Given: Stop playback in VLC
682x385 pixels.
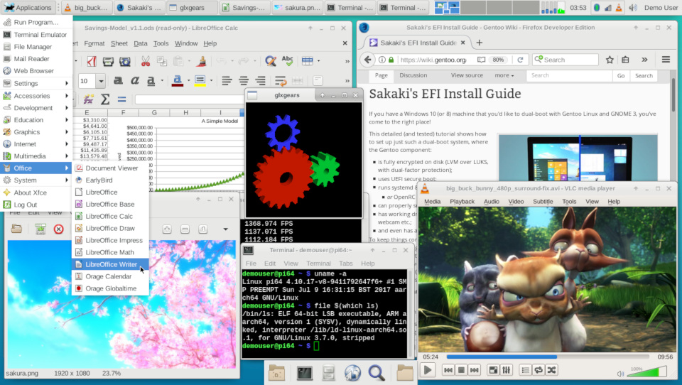Looking at the screenshot, I should [461, 370].
